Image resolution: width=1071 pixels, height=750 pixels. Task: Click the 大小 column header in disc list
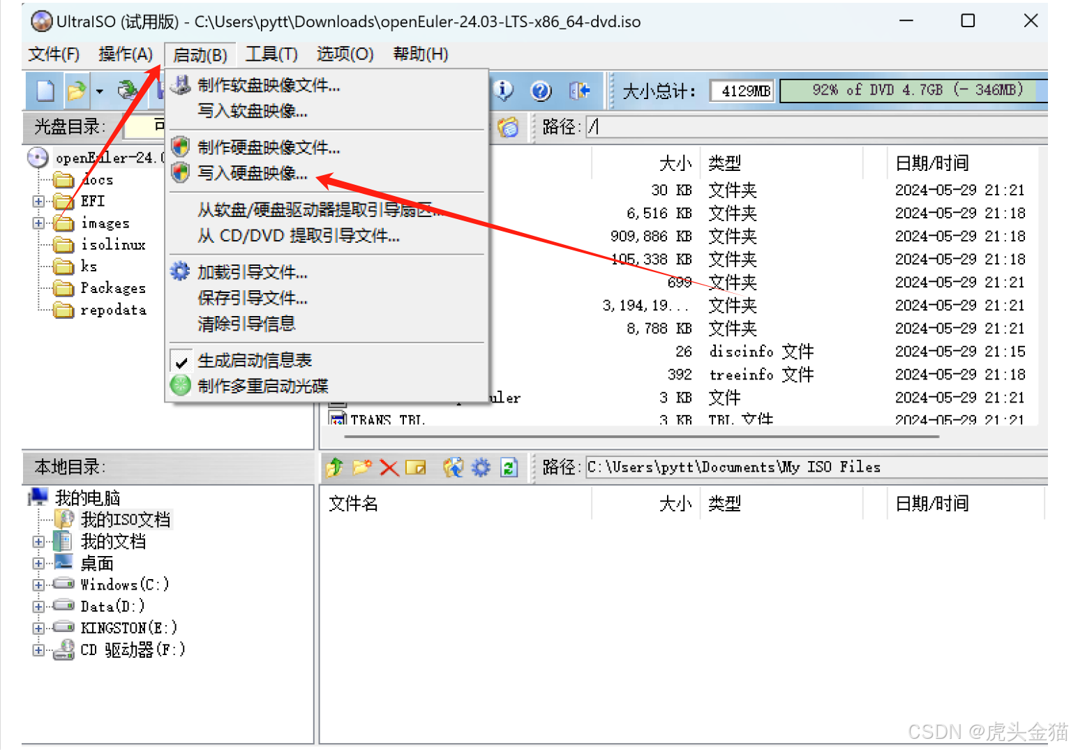[x=675, y=163]
